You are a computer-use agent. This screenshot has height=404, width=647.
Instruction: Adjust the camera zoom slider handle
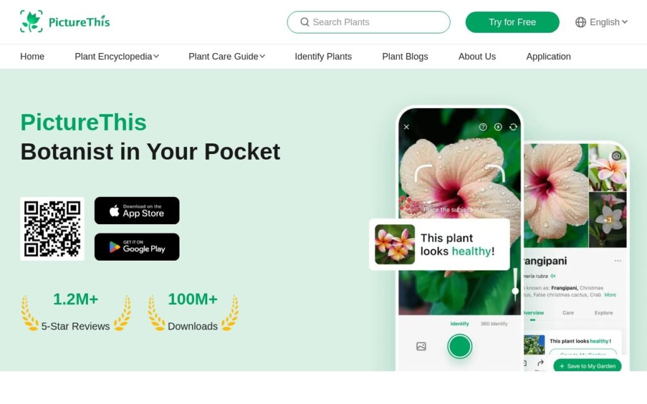(x=516, y=291)
